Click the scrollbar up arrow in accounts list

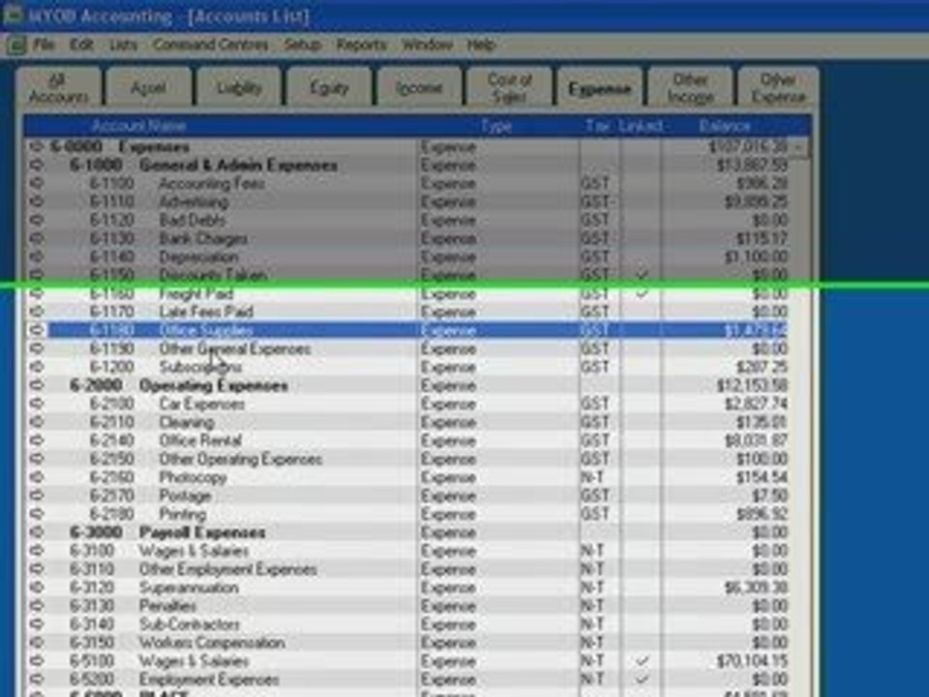800,146
